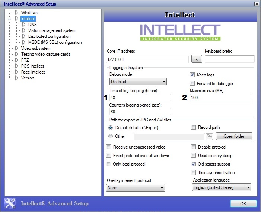Open the Debug mode dropdown
The width and height of the screenshot is (261, 212).
tap(138, 82)
